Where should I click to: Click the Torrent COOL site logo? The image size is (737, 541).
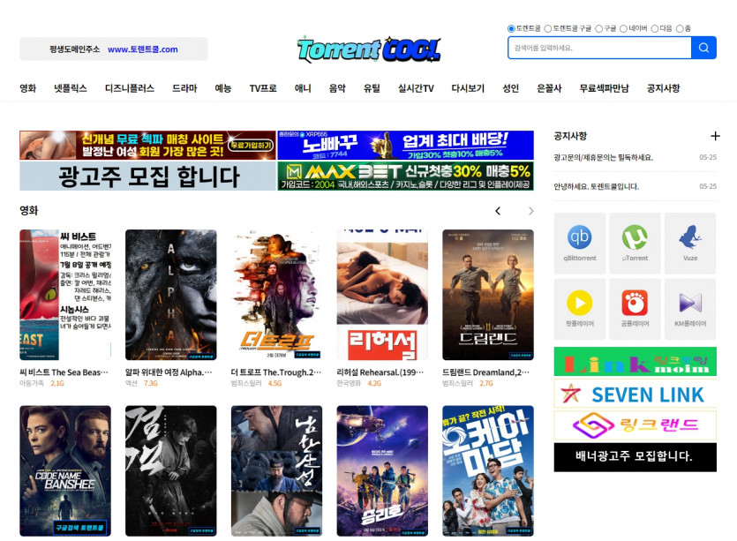[368, 49]
